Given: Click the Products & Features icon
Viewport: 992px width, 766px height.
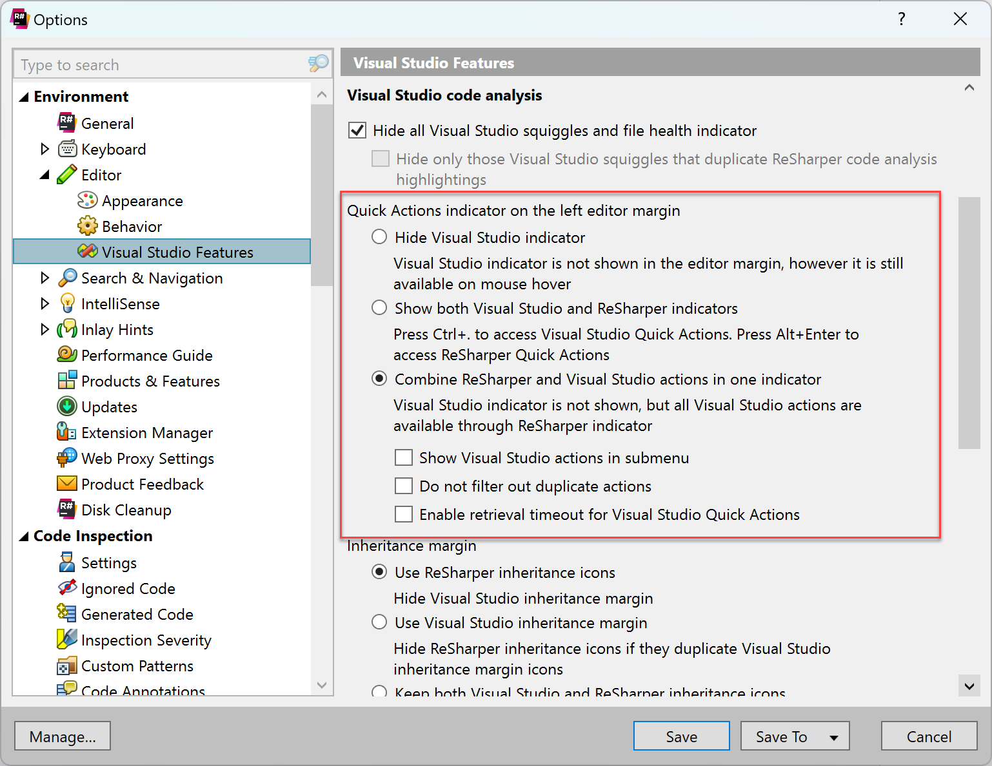Looking at the screenshot, I should pyautogui.click(x=67, y=381).
